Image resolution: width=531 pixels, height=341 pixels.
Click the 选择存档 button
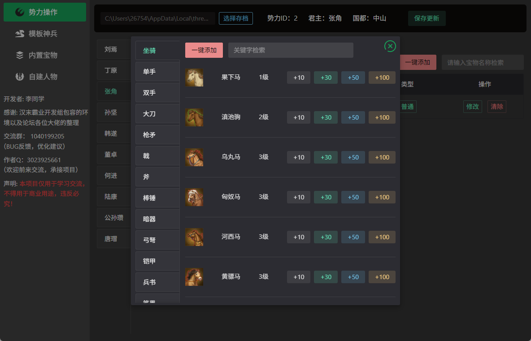[236, 18]
